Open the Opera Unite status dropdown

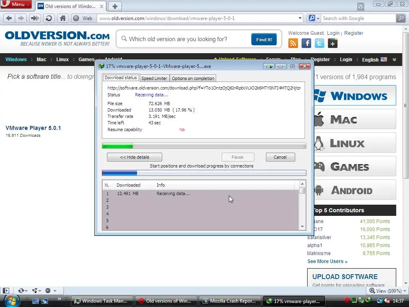(x=36, y=291)
